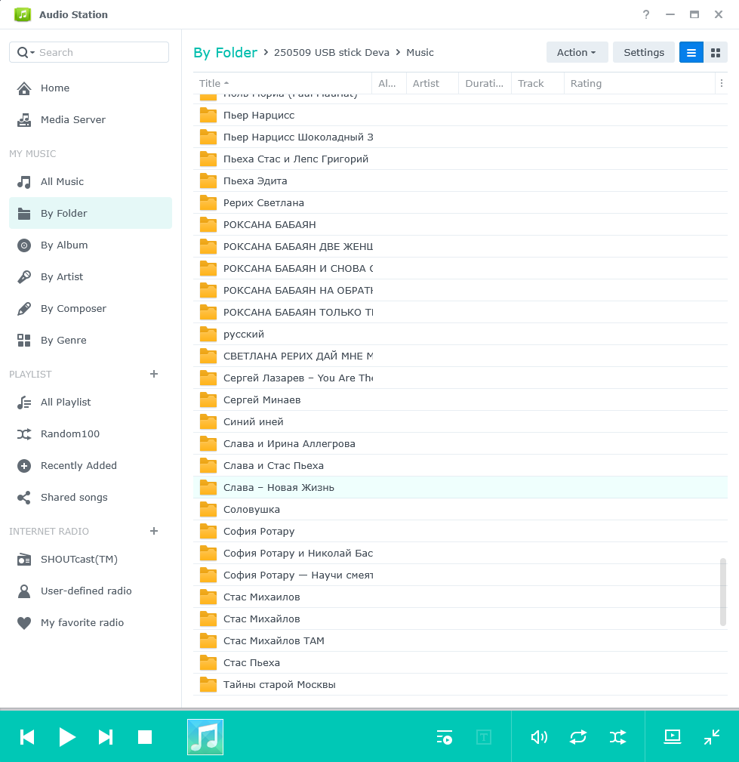Toggle repeat mode
The image size is (739, 762).
click(x=578, y=737)
